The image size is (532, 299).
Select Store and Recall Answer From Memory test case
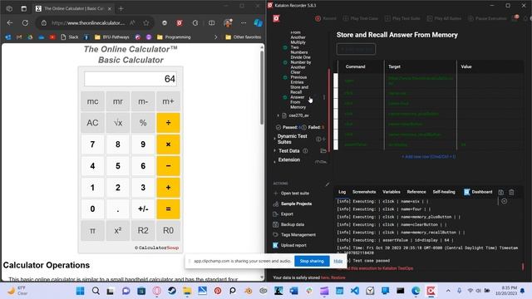(298, 97)
